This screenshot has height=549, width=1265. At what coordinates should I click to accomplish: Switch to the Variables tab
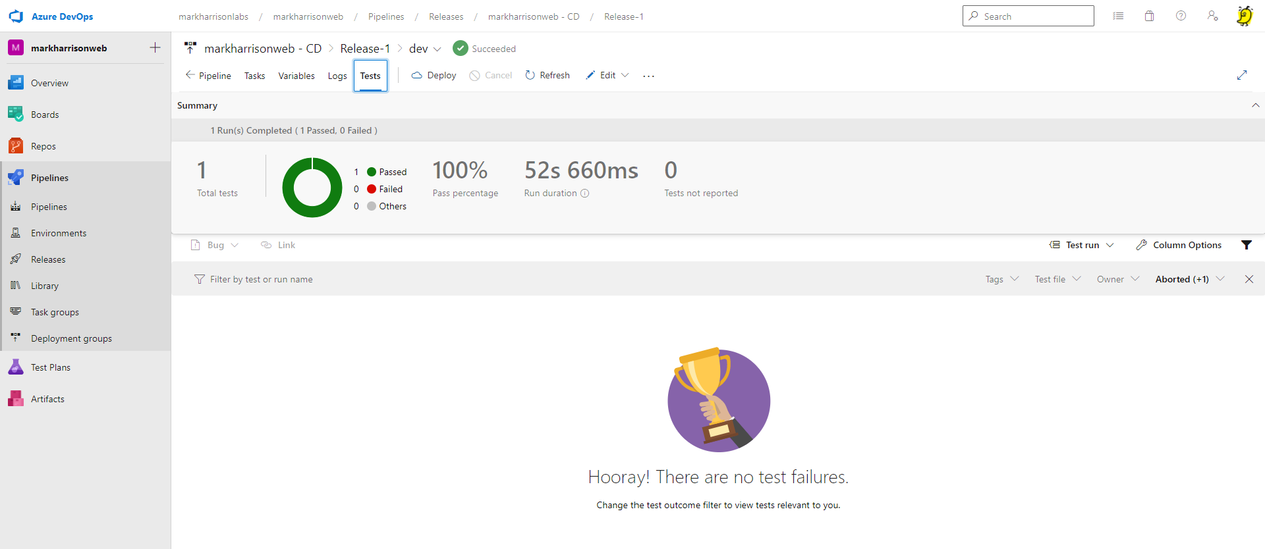[x=296, y=76]
